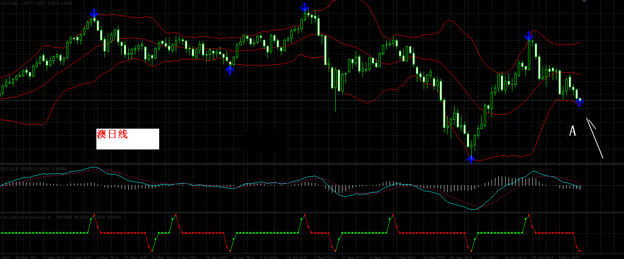
Task: Click the 26 Sep 2011 date label
Action: [x=461, y=257]
